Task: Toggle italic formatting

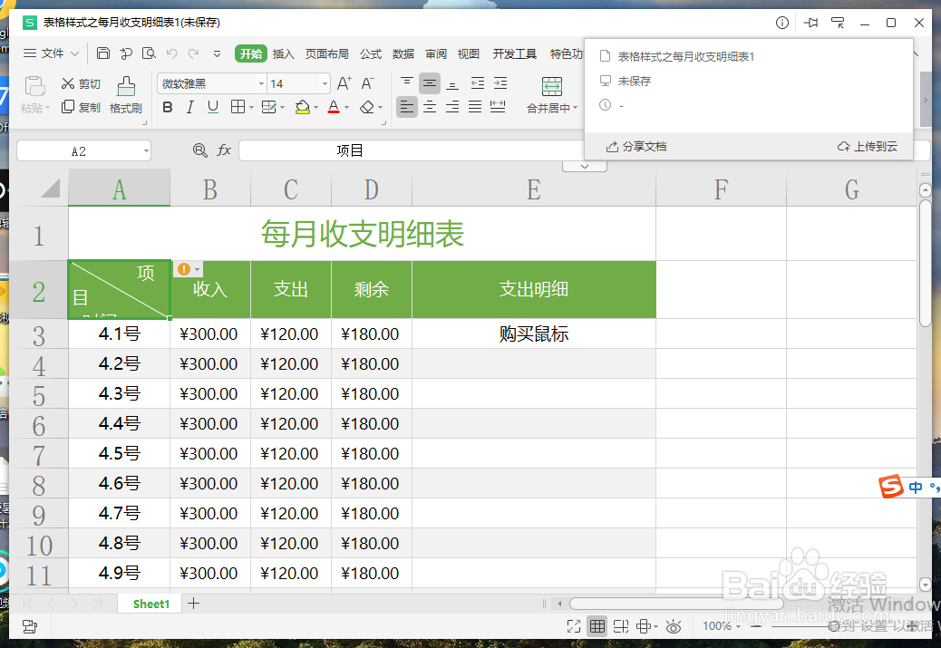Action: point(189,107)
